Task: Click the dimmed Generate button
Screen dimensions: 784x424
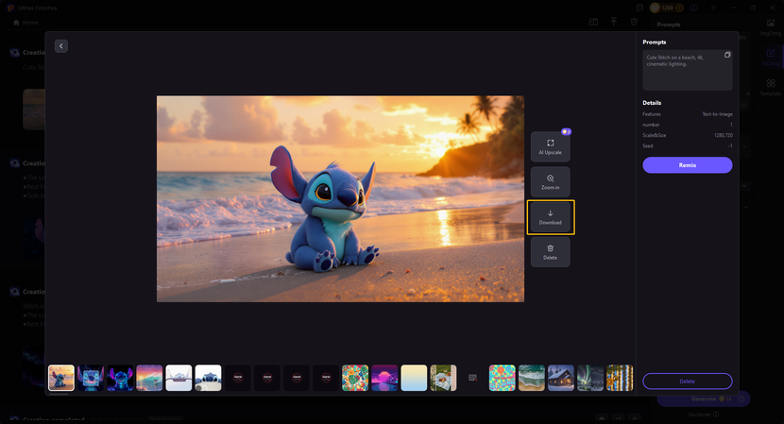Action: click(704, 399)
